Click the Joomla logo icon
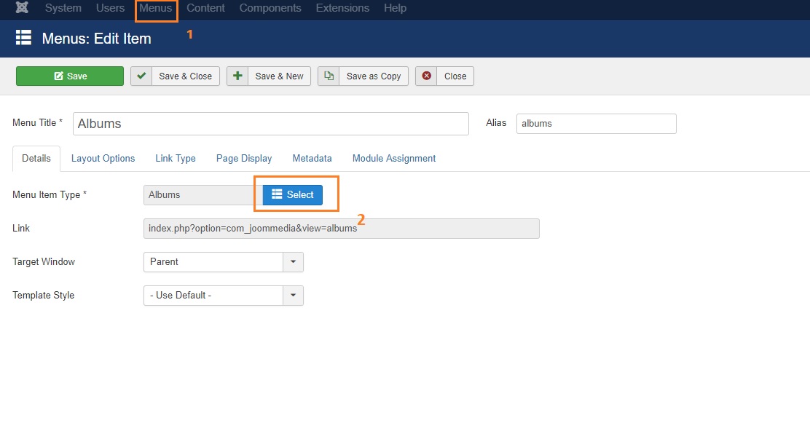The width and height of the screenshot is (810, 447). 22,8
